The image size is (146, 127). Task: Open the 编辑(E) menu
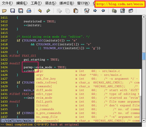22,3
